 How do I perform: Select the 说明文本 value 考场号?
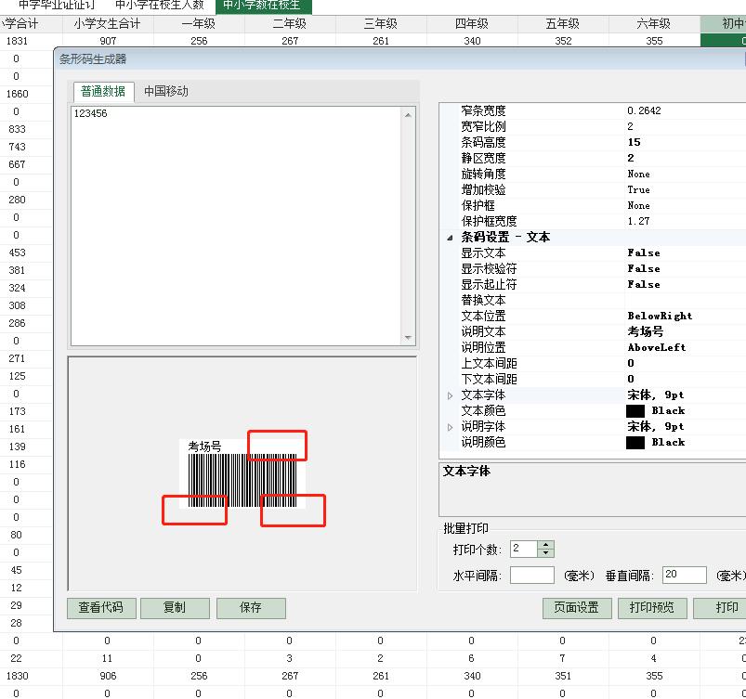coord(645,332)
